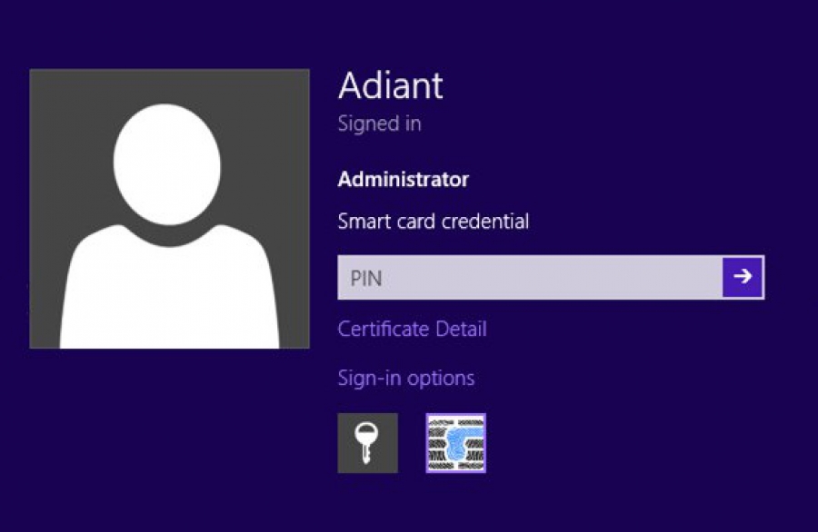Open Sign-in options link
This screenshot has height=532, width=818.
[406, 378]
